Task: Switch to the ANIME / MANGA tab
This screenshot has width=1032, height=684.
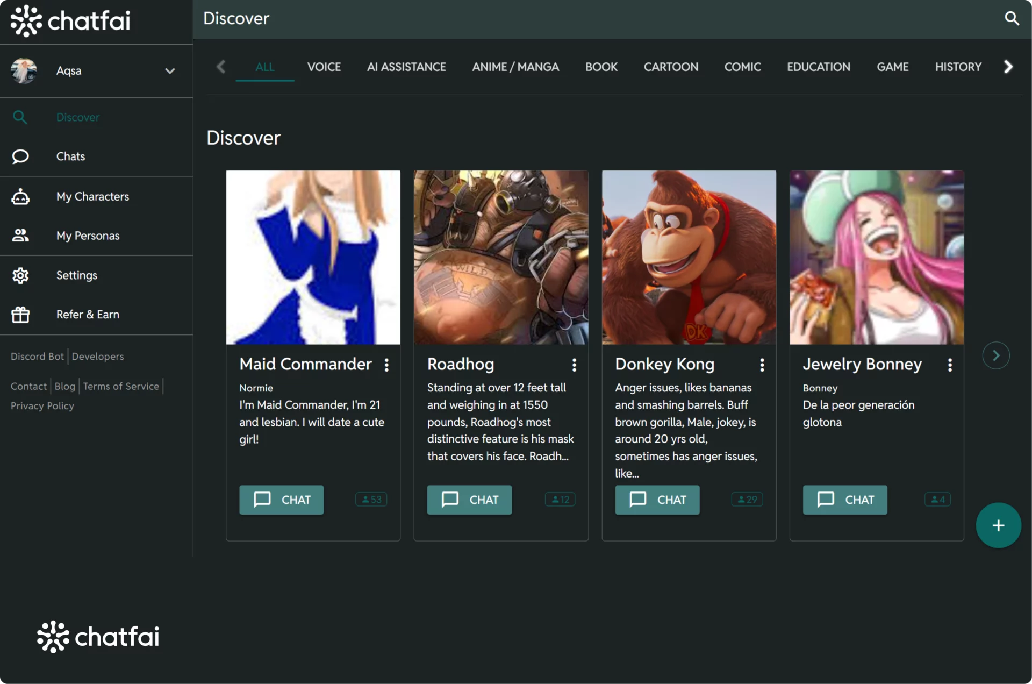Action: pyautogui.click(x=515, y=67)
